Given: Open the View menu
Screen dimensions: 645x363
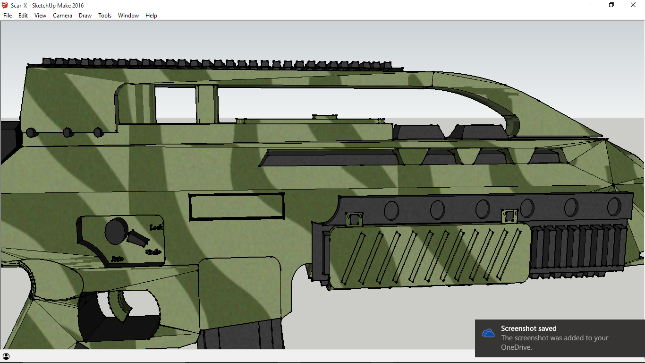Looking at the screenshot, I should 40,15.
